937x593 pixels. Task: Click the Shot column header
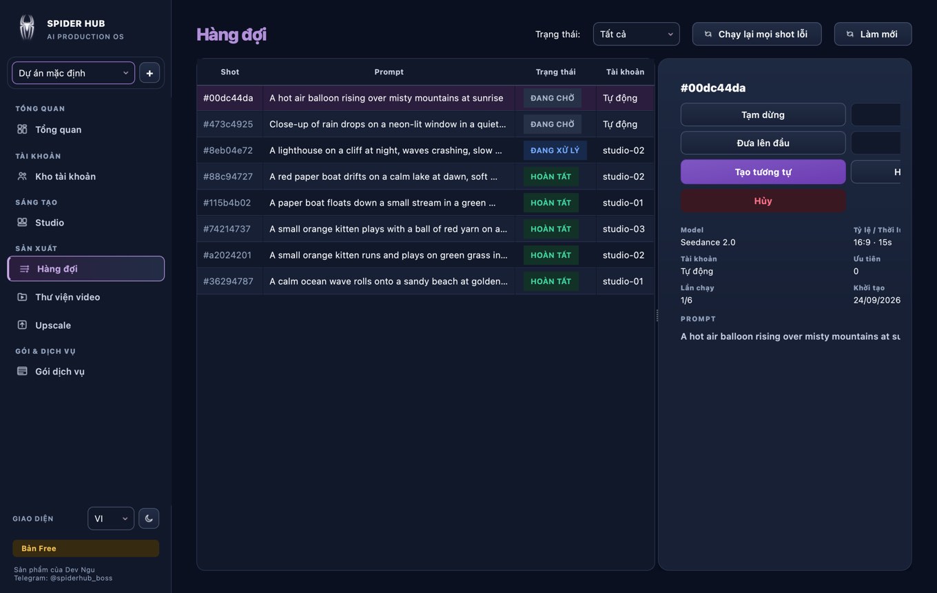click(x=230, y=72)
